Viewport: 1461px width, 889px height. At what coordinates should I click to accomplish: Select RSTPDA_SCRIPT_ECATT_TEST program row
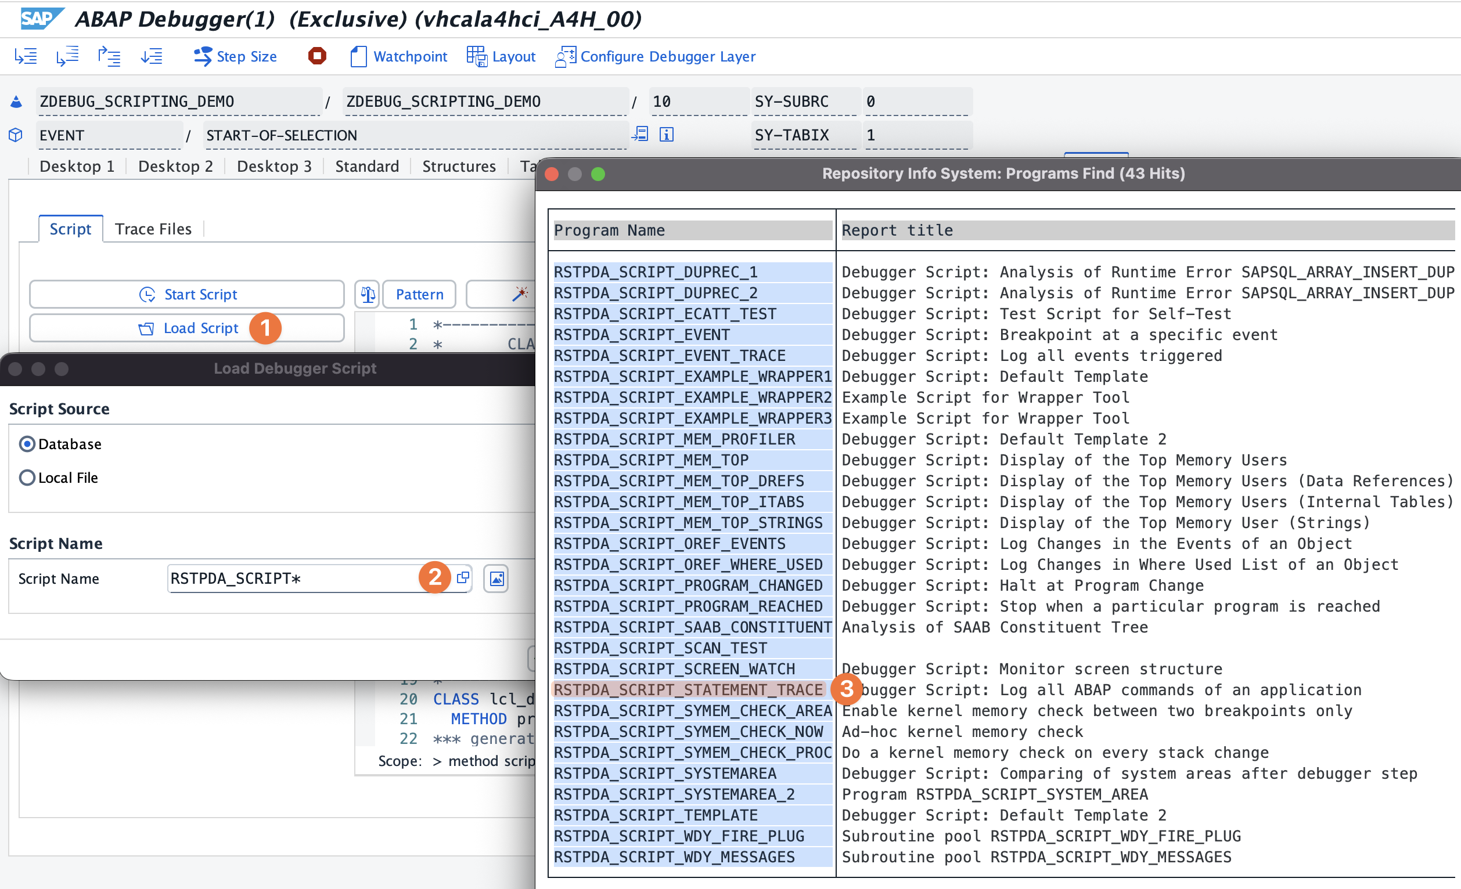[x=693, y=314]
